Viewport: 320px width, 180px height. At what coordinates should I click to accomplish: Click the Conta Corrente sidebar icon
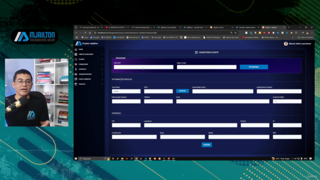76,79
